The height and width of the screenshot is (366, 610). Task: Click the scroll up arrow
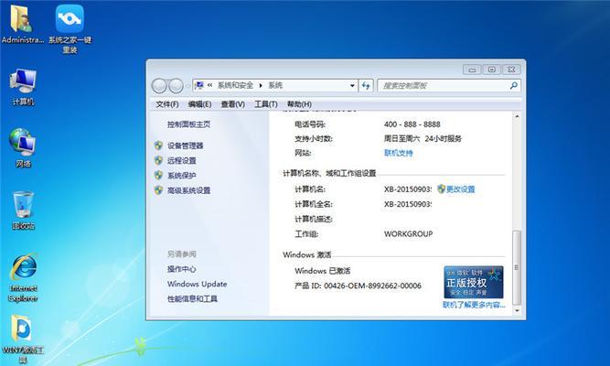517,116
